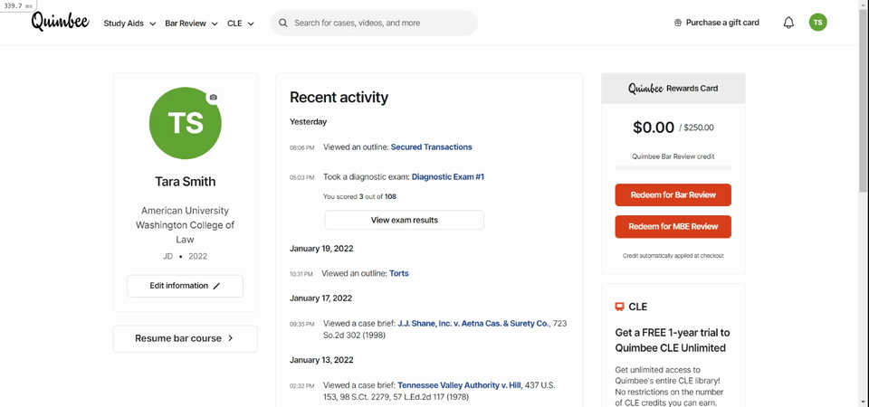Click the 10:31 PM timestamp
Screen dimensions: 869x407
301,274
